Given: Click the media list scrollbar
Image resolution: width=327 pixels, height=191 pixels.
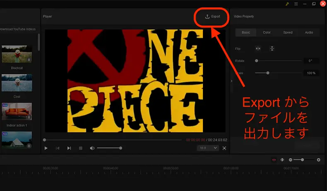Looking at the screenshot, I should pos(39,42).
